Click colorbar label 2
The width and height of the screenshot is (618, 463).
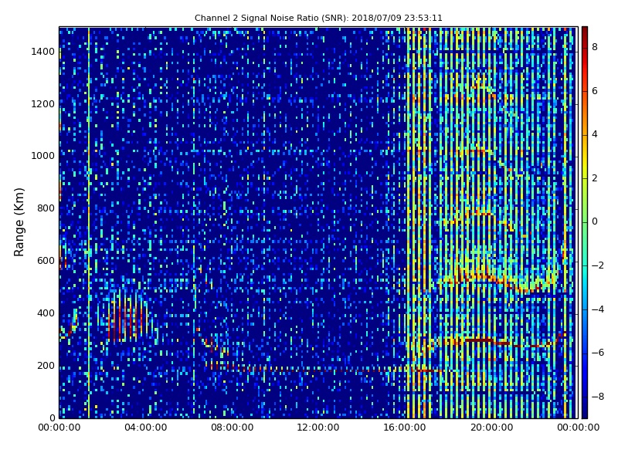point(595,178)
